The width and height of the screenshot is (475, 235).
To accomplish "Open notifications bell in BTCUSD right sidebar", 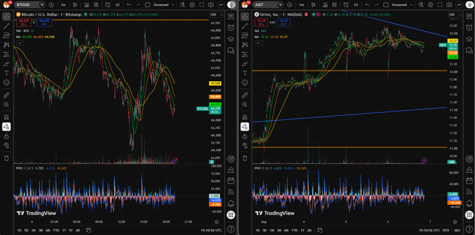I will [231, 203].
